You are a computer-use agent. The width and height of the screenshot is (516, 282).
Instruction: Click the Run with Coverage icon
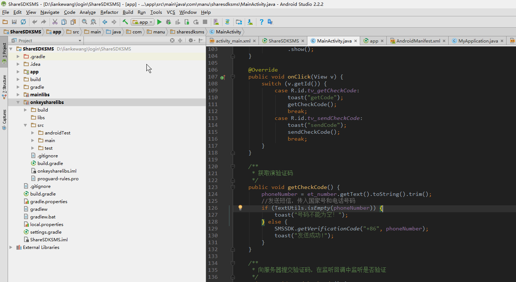[178, 22]
